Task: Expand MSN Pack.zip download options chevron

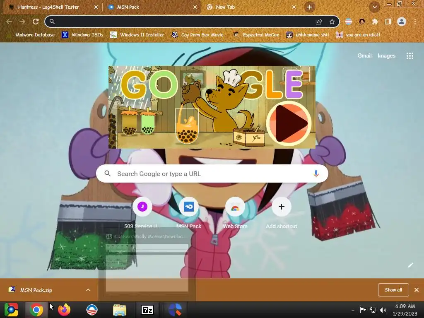Action: 88,290
